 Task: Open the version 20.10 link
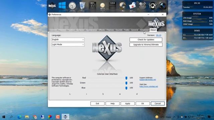coord(158,35)
